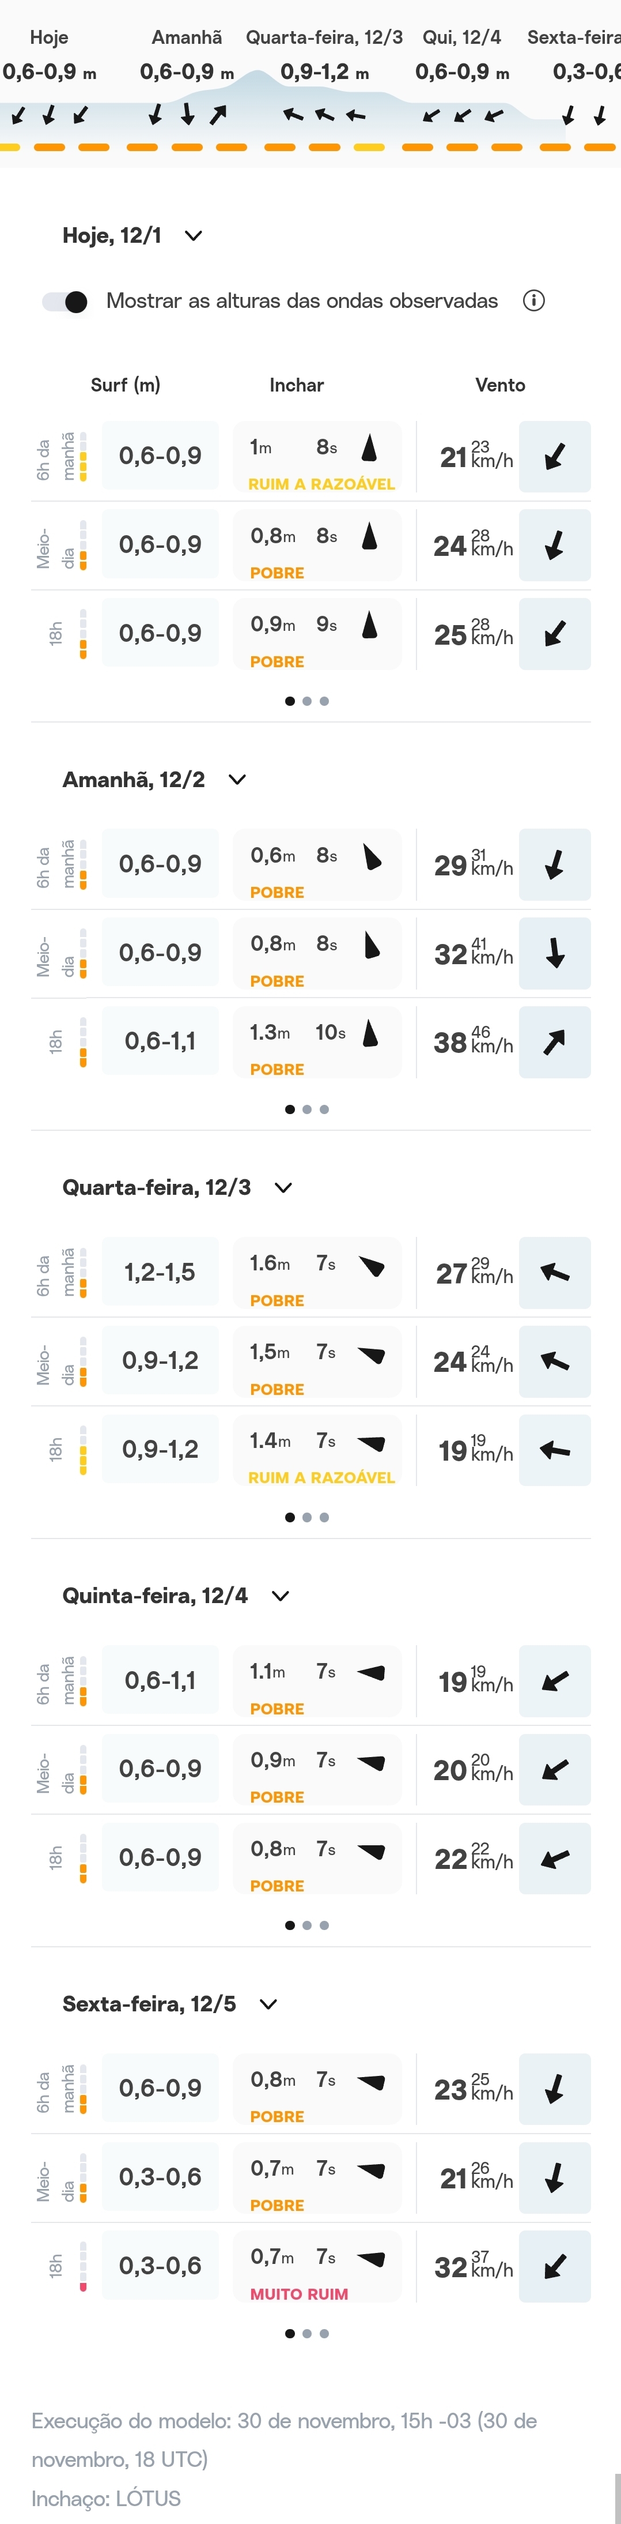Click tomorrow's 18h surf height 0,6-1,1
621x2524 pixels.
click(x=160, y=1041)
